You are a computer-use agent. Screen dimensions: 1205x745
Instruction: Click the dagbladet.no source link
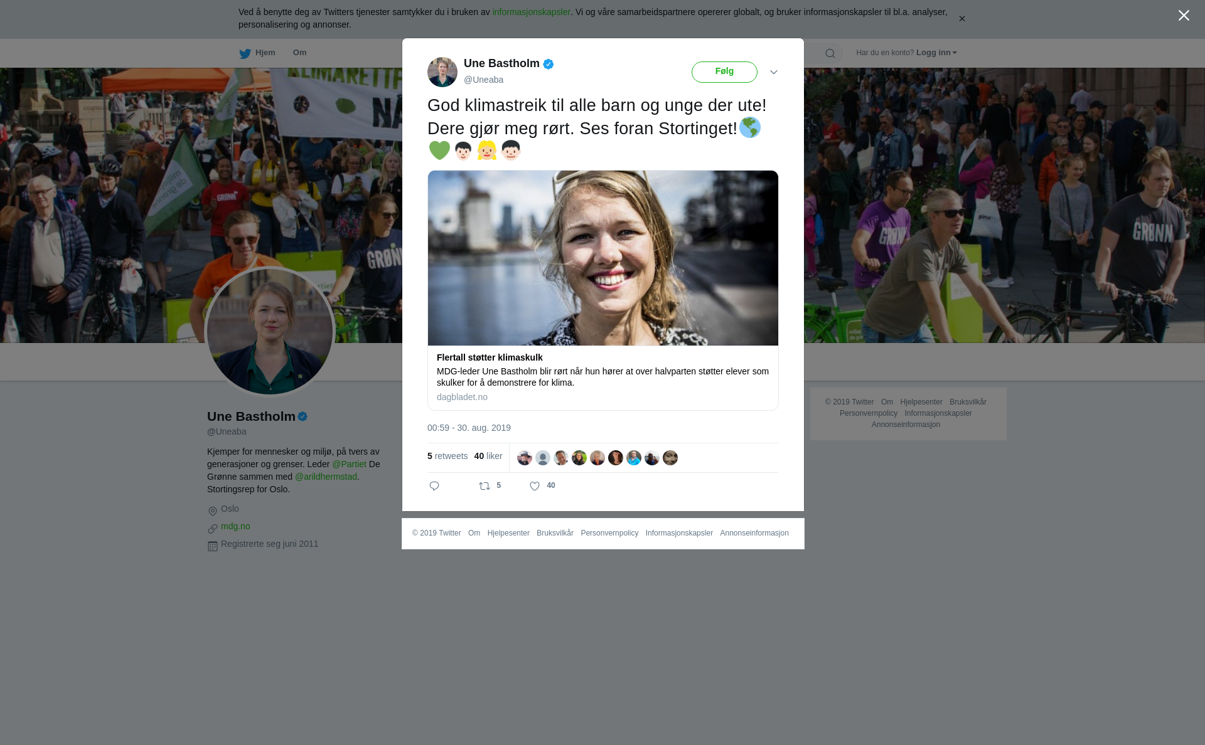pyautogui.click(x=462, y=397)
